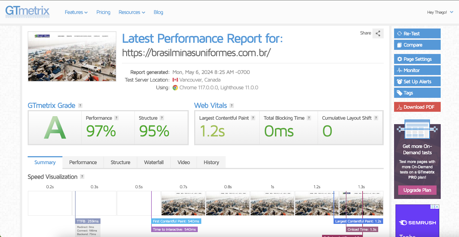Click the Canada flag icon
This screenshot has width=459, height=237.
click(x=175, y=80)
